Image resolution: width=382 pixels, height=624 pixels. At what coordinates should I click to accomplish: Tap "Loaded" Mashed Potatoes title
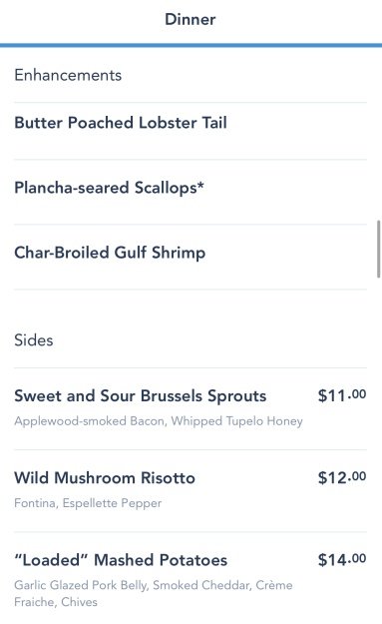[x=121, y=560]
